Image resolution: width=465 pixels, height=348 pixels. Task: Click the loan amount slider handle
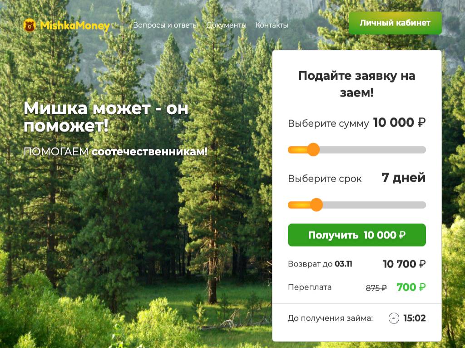313,150
